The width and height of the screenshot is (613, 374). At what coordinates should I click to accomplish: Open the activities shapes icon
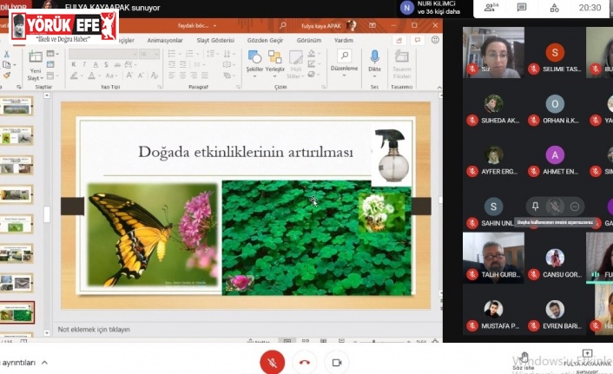(554, 8)
